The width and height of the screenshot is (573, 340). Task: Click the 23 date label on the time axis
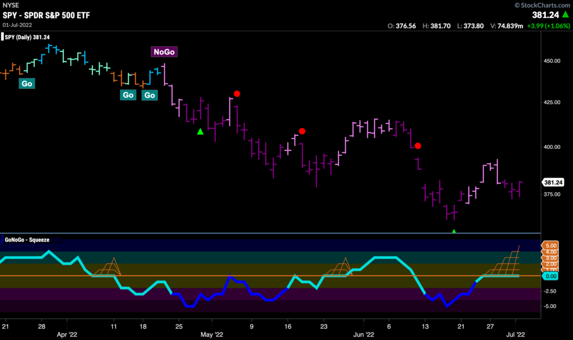324,327
